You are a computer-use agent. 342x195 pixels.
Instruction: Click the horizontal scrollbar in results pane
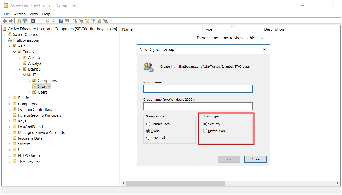[176, 183]
